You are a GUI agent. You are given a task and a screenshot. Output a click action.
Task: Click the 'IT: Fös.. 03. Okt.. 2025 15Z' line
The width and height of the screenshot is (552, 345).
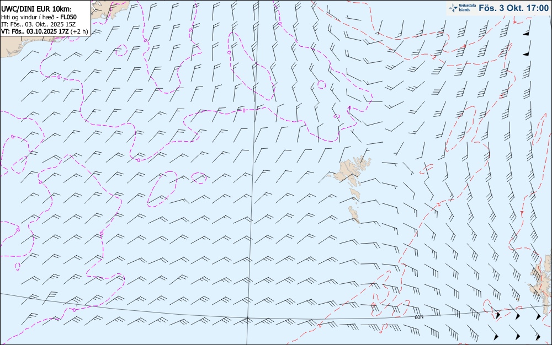39,24
